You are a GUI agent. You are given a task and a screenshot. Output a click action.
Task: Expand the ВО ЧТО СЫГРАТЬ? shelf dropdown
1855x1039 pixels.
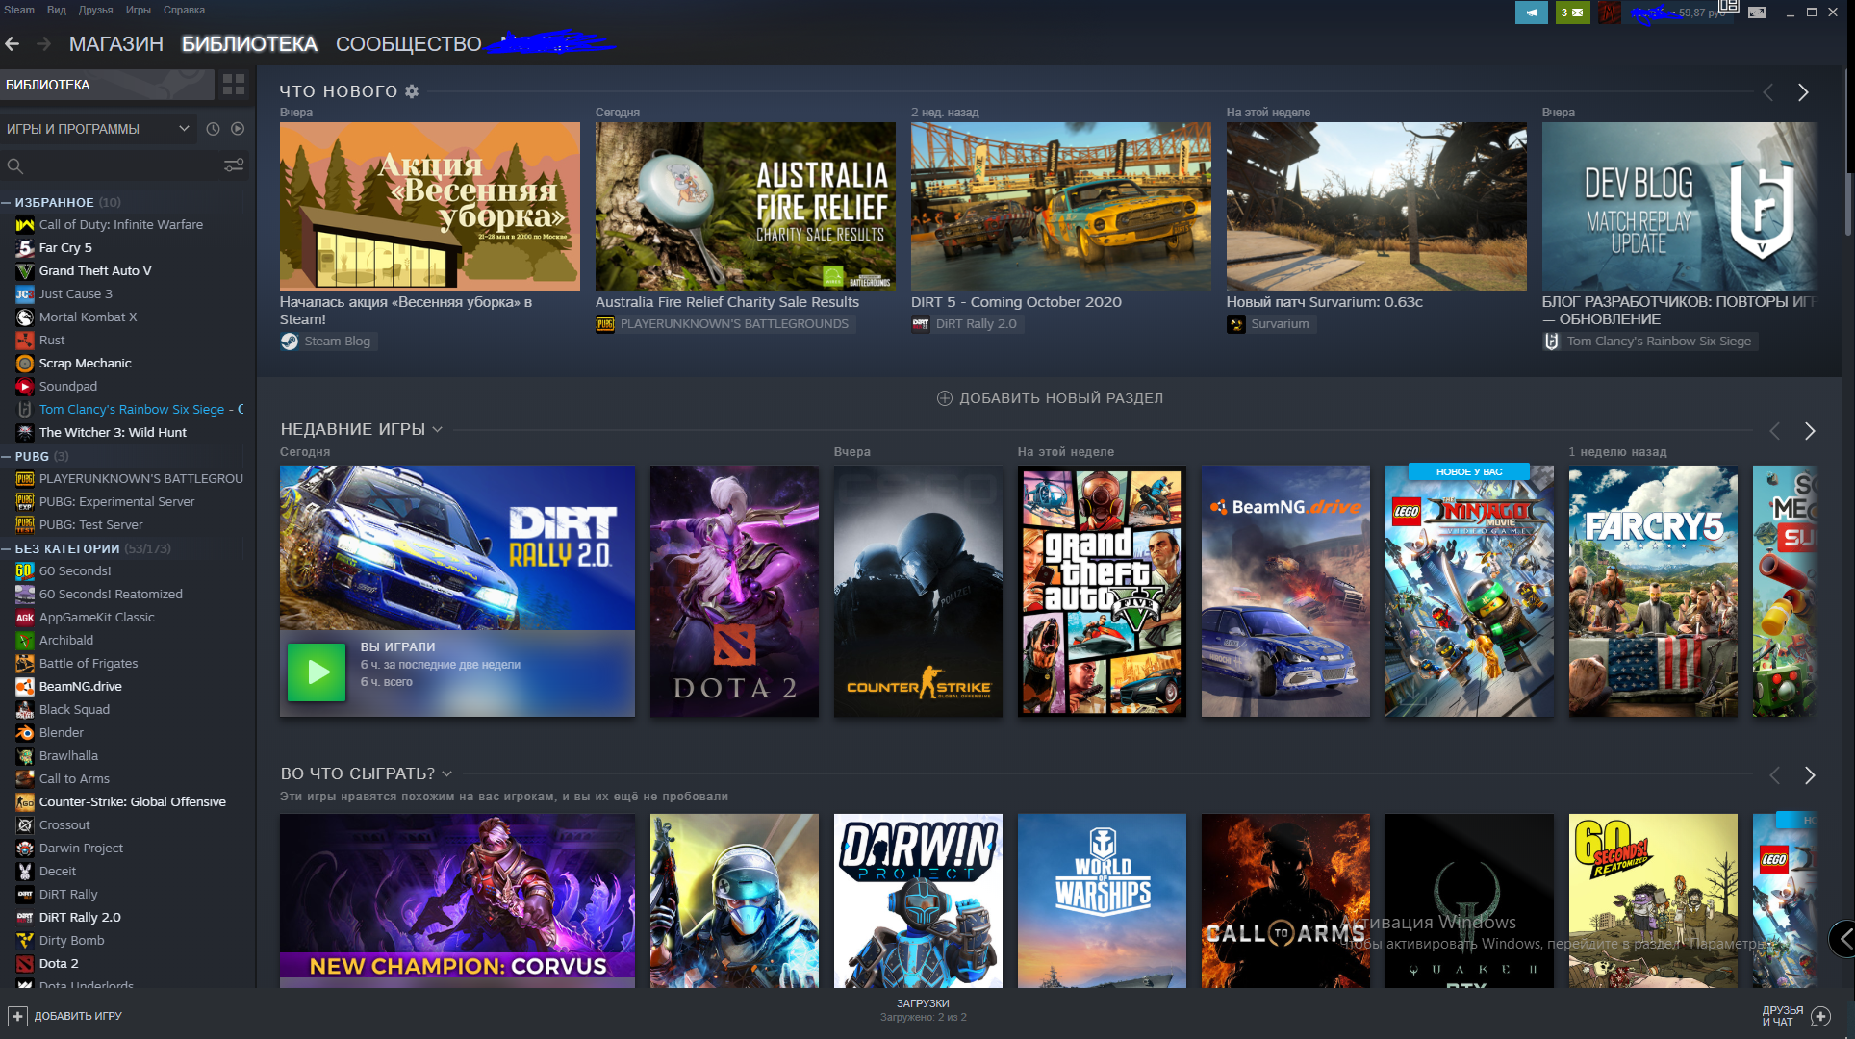pyautogui.click(x=446, y=773)
